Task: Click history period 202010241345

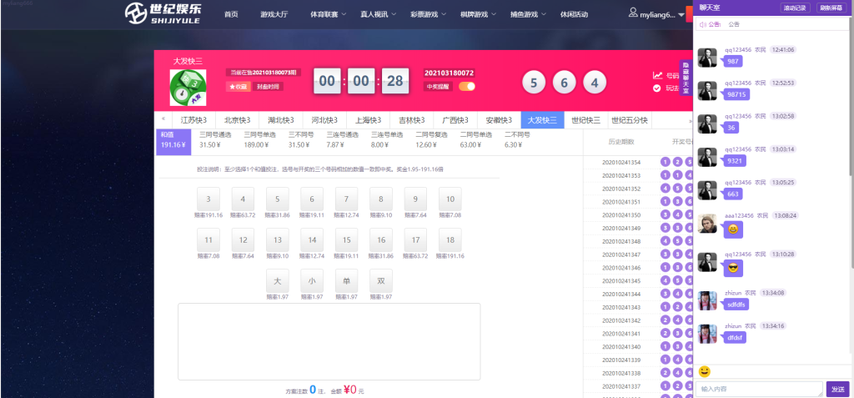Action: tap(621, 281)
